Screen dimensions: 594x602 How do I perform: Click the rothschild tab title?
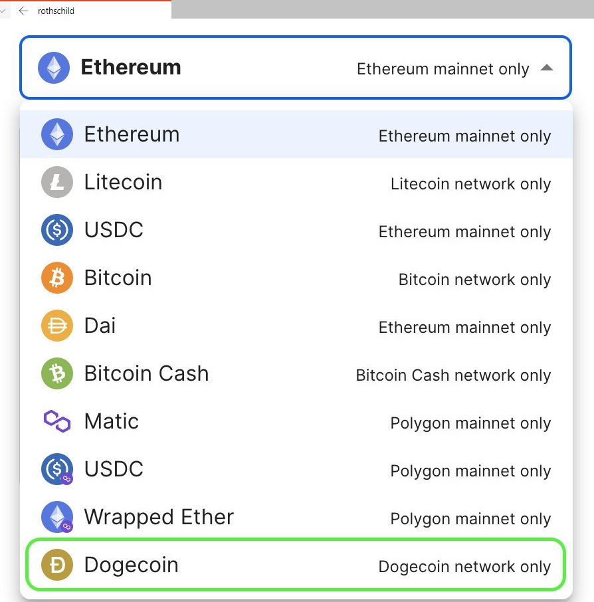tap(56, 11)
